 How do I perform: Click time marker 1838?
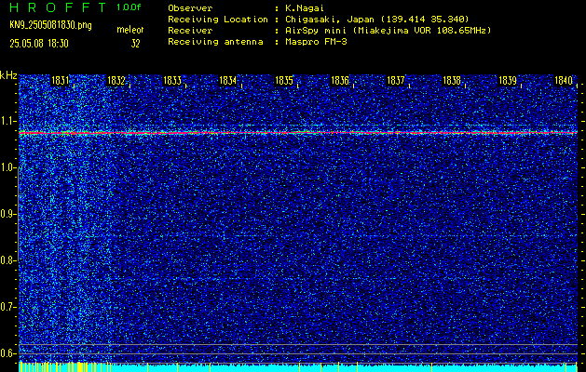(452, 81)
